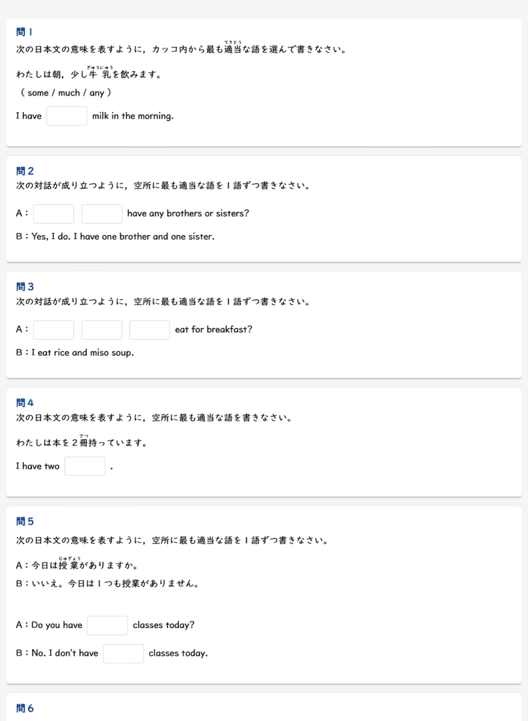528x721 pixels.
Task: Click the blank directly before "have any brothers"
Action: [x=102, y=214]
